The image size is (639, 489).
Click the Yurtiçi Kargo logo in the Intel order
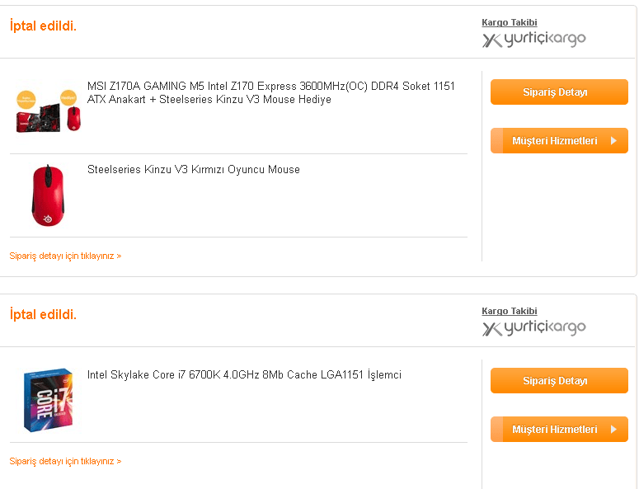click(533, 327)
